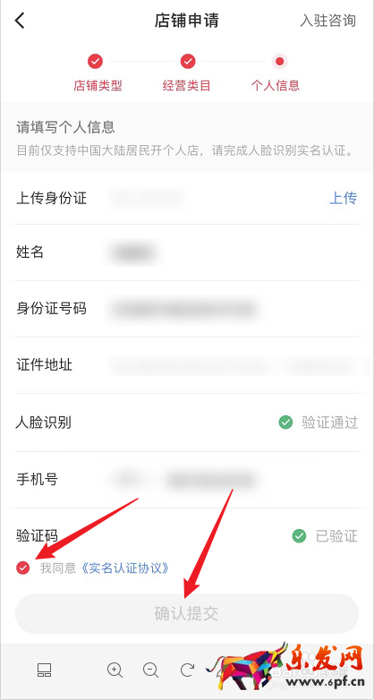Tap the rotate clockwise icon

187,670
